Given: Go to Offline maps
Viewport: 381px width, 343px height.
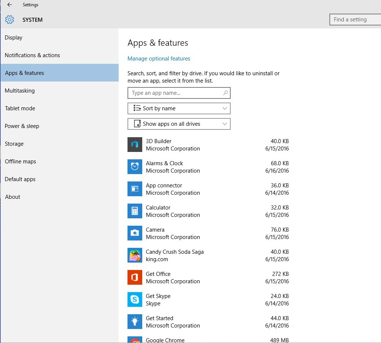Looking at the screenshot, I should pyautogui.click(x=60, y=162).
